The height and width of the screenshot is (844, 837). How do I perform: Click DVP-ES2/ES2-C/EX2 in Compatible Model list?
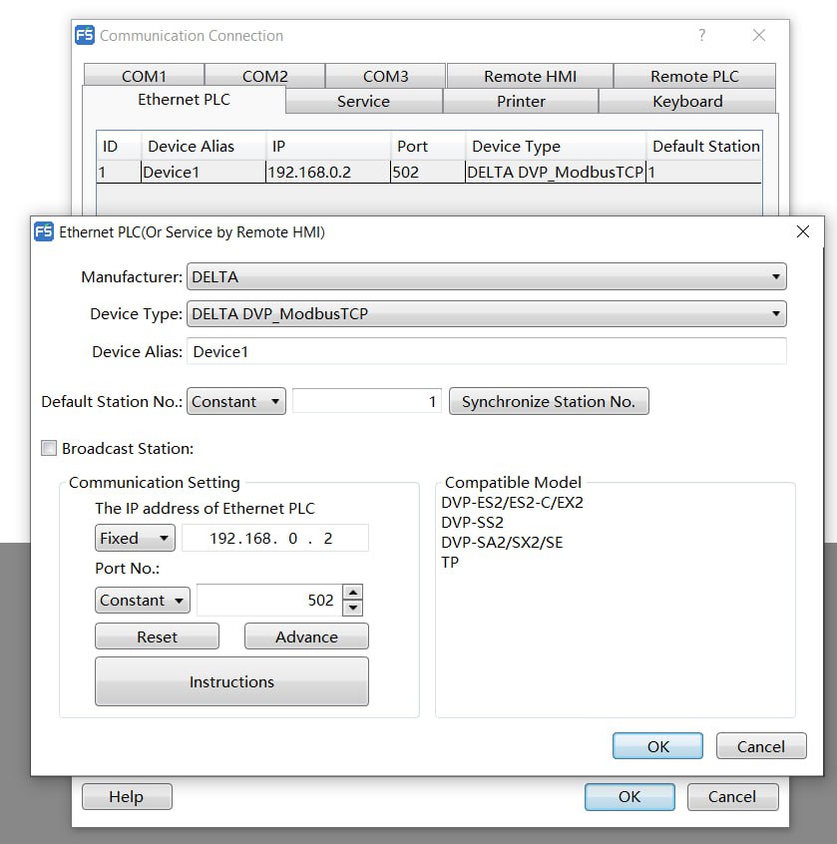pos(512,502)
